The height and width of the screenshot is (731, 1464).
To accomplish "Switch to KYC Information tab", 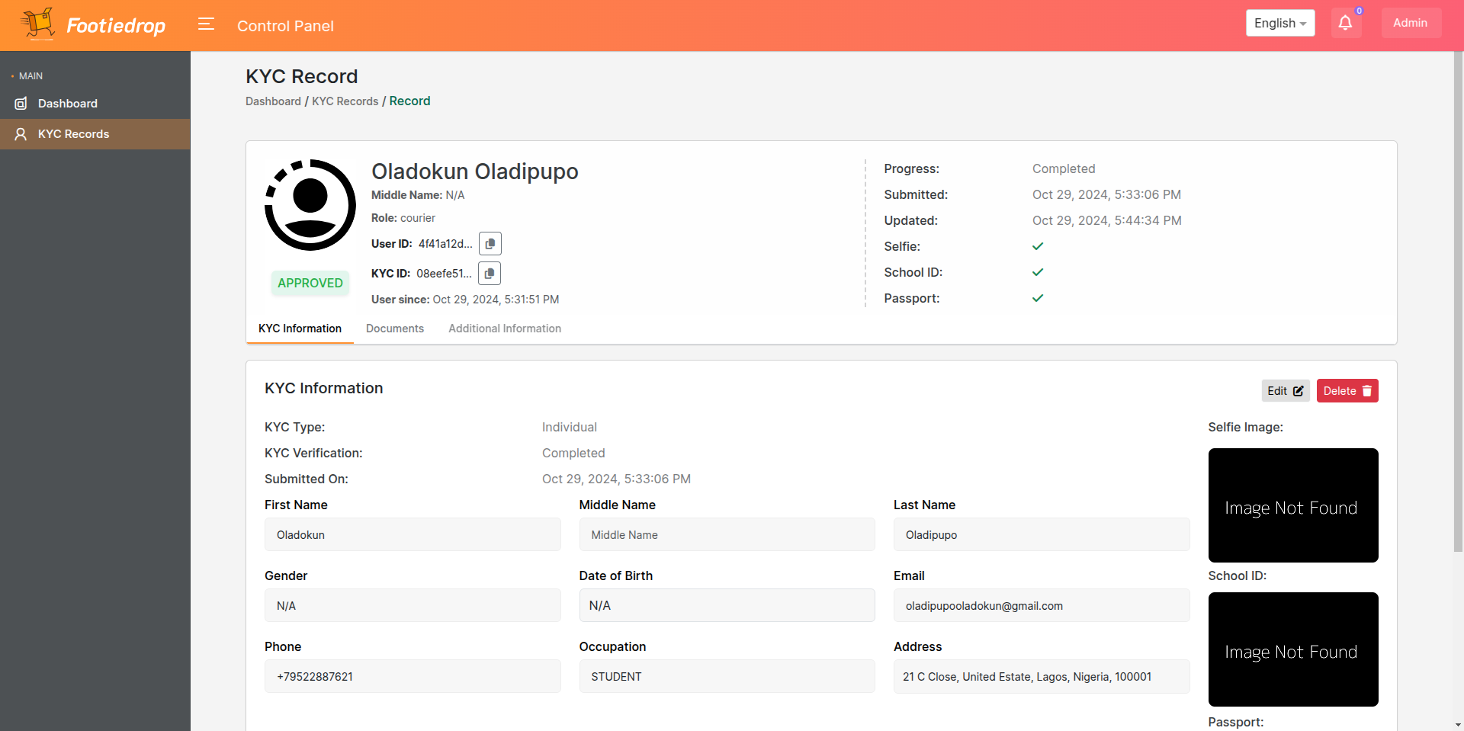I will [x=300, y=329].
